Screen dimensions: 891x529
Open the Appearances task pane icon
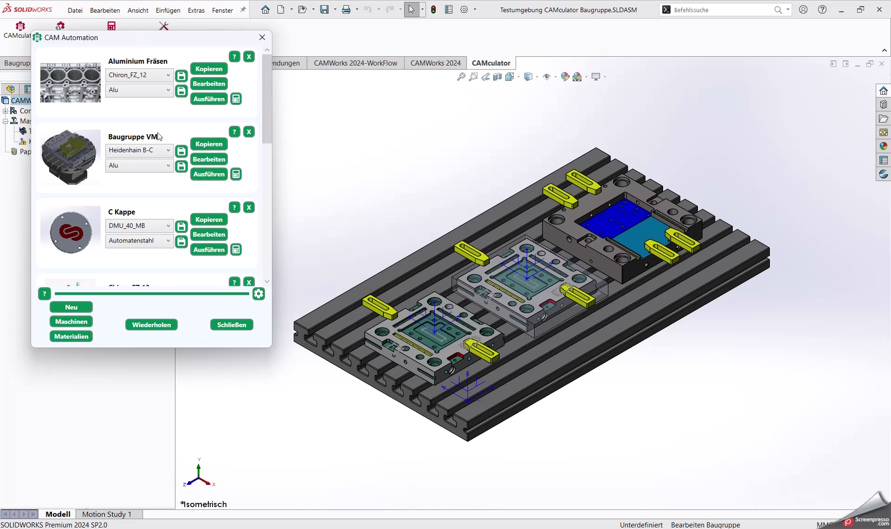[883, 146]
